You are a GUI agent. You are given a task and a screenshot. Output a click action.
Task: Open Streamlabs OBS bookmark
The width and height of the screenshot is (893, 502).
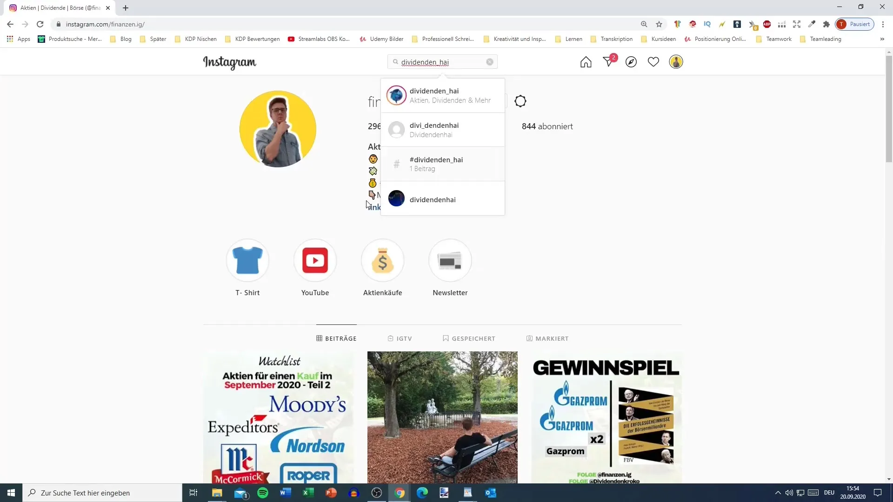(x=319, y=39)
